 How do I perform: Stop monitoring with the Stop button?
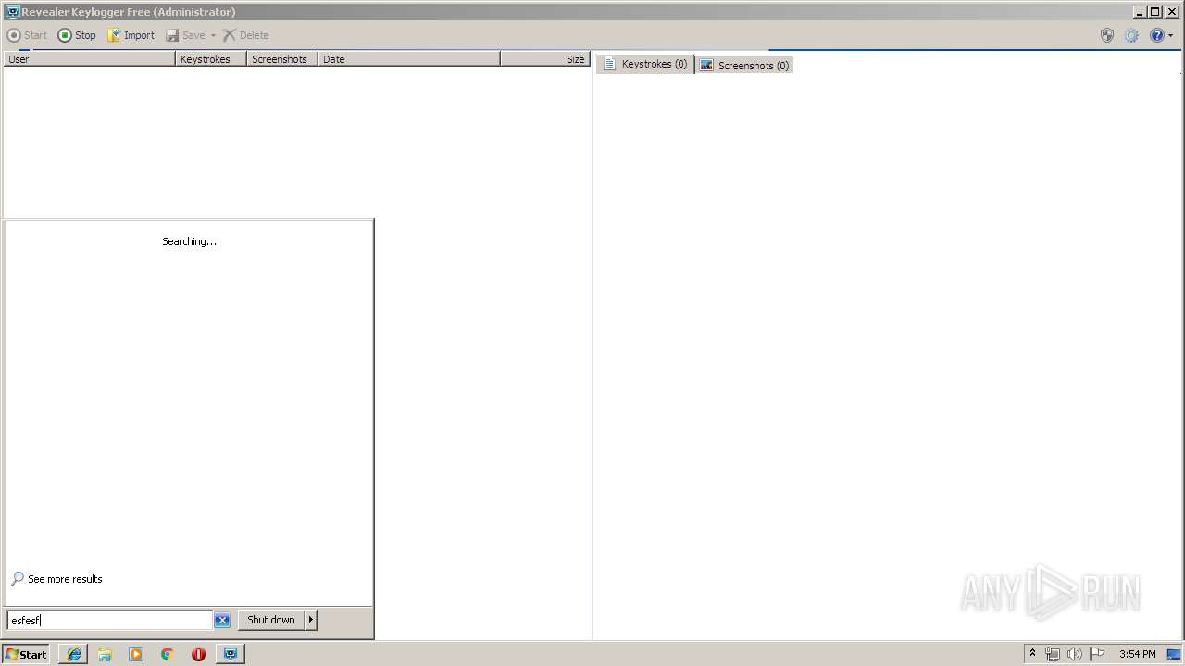(77, 35)
